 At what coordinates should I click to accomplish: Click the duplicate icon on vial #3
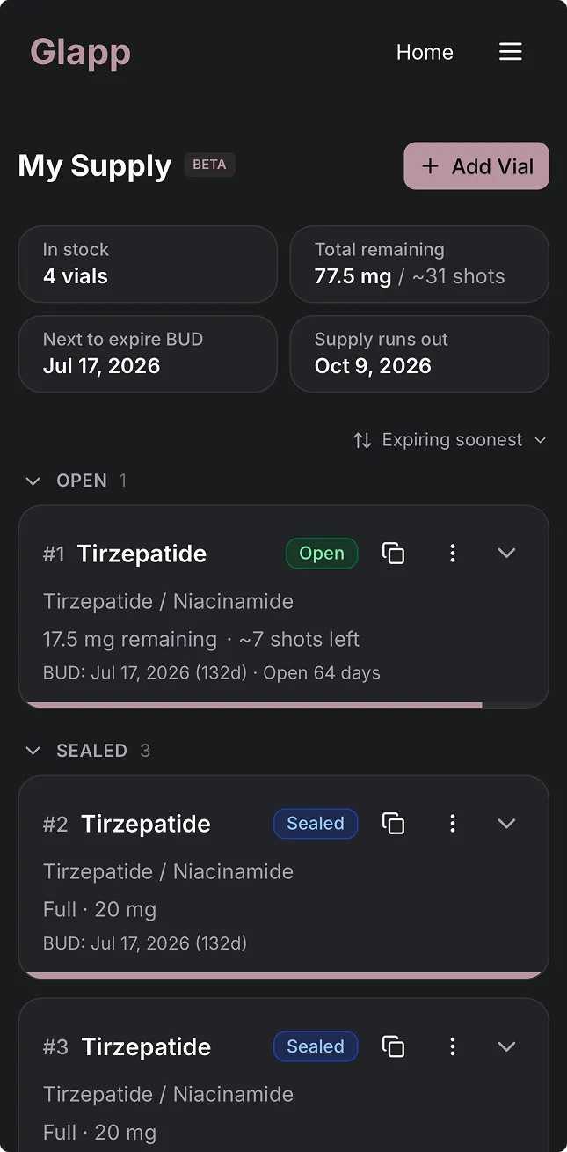click(393, 1046)
